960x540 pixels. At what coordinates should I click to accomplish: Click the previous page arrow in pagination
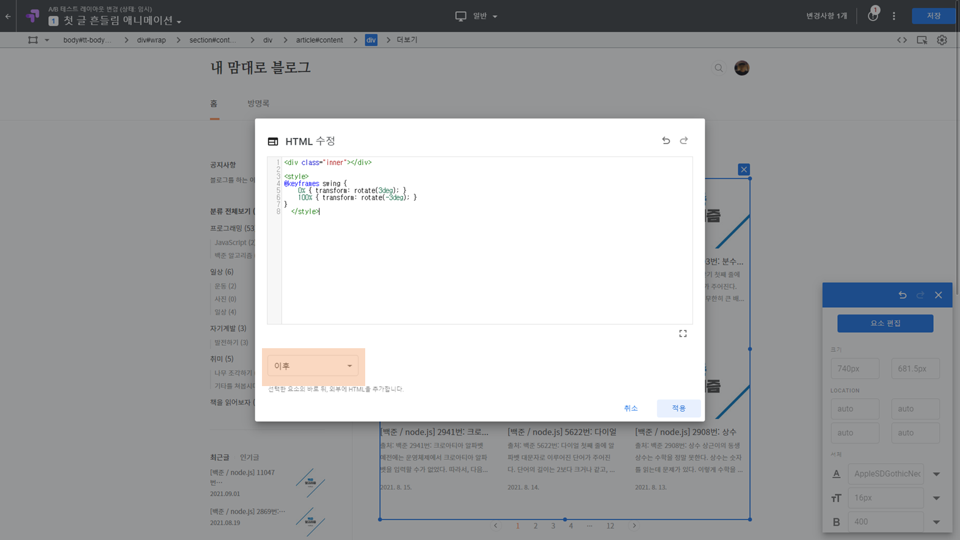(x=495, y=526)
